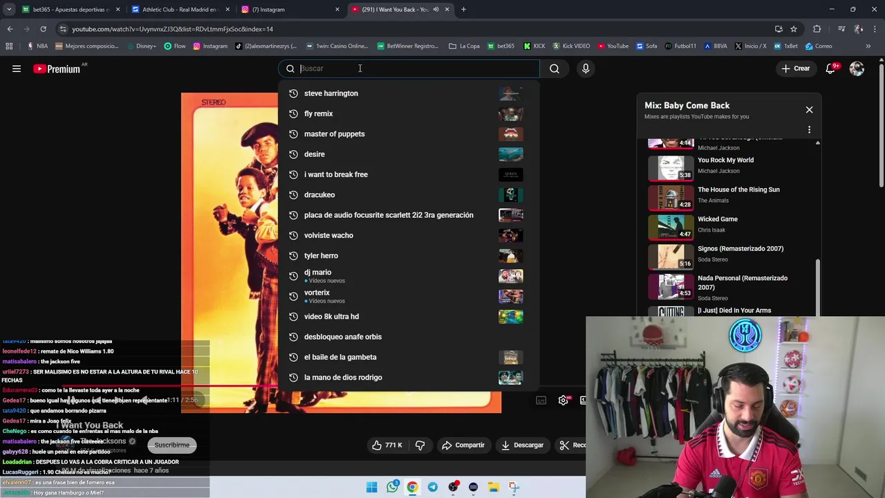This screenshot has height=498, width=885.
Task: Choose the 'tyler herro' suggestion
Action: [x=409, y=256]
